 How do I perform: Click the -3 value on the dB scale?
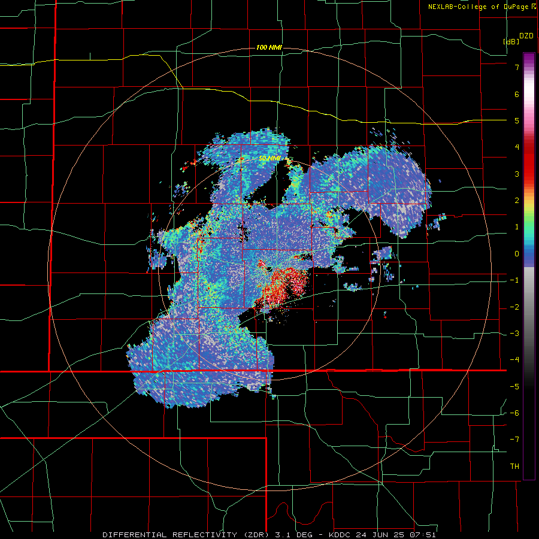point(514,334)
